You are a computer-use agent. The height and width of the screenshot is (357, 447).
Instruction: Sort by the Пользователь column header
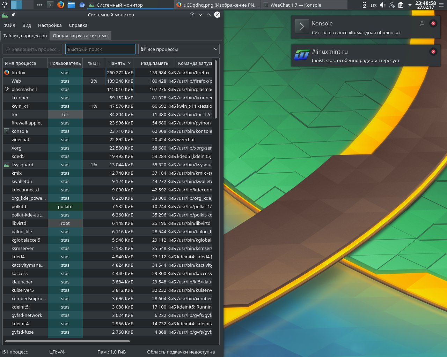(65, 63)
